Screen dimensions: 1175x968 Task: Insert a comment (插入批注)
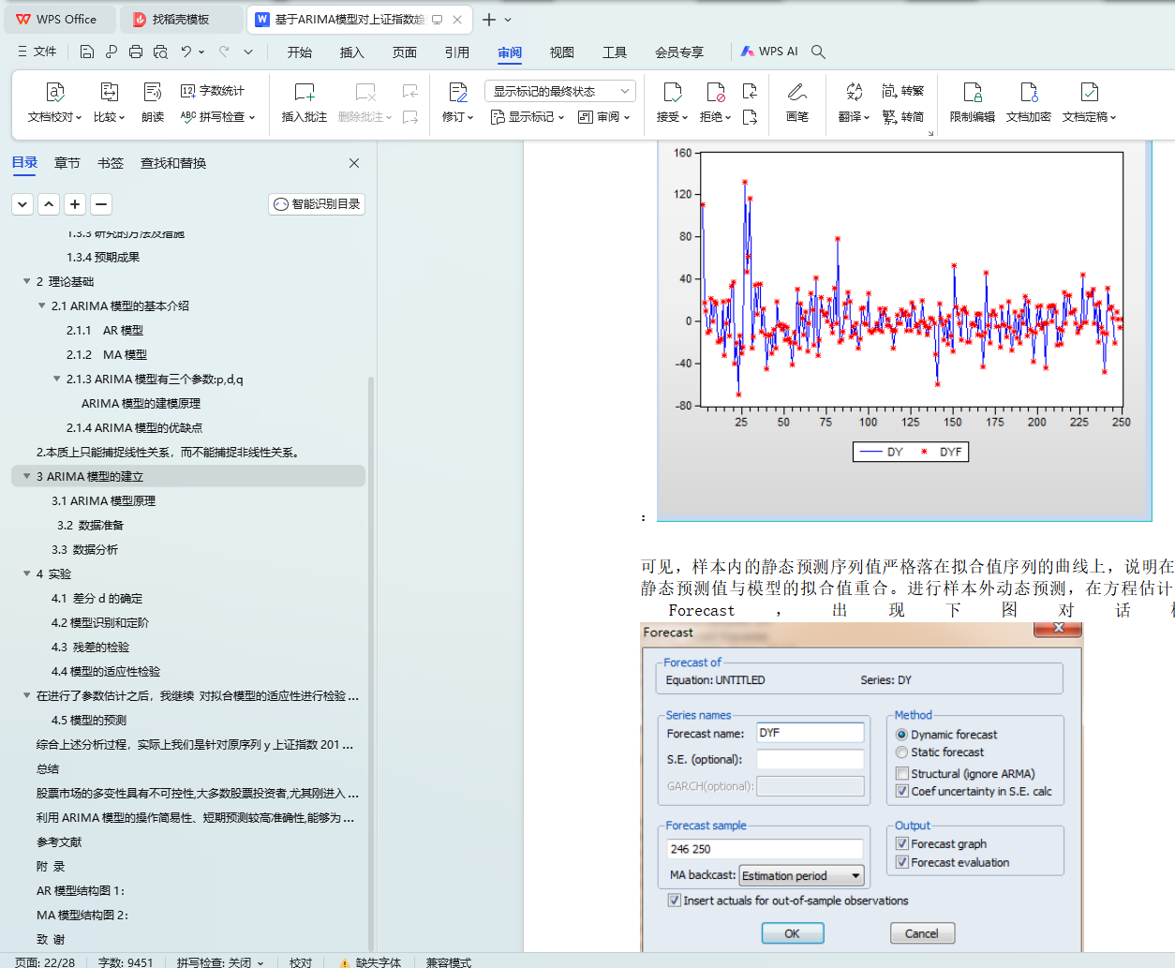click(x=305, y=102)
